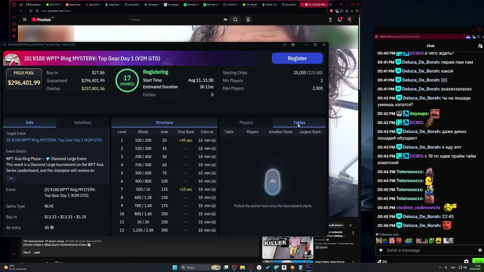Image resolution: width=484 pixels, height=272 pixels.
Task: Select level 7 blinds '500 / 1K'
Action: click(x=143, y=189)
